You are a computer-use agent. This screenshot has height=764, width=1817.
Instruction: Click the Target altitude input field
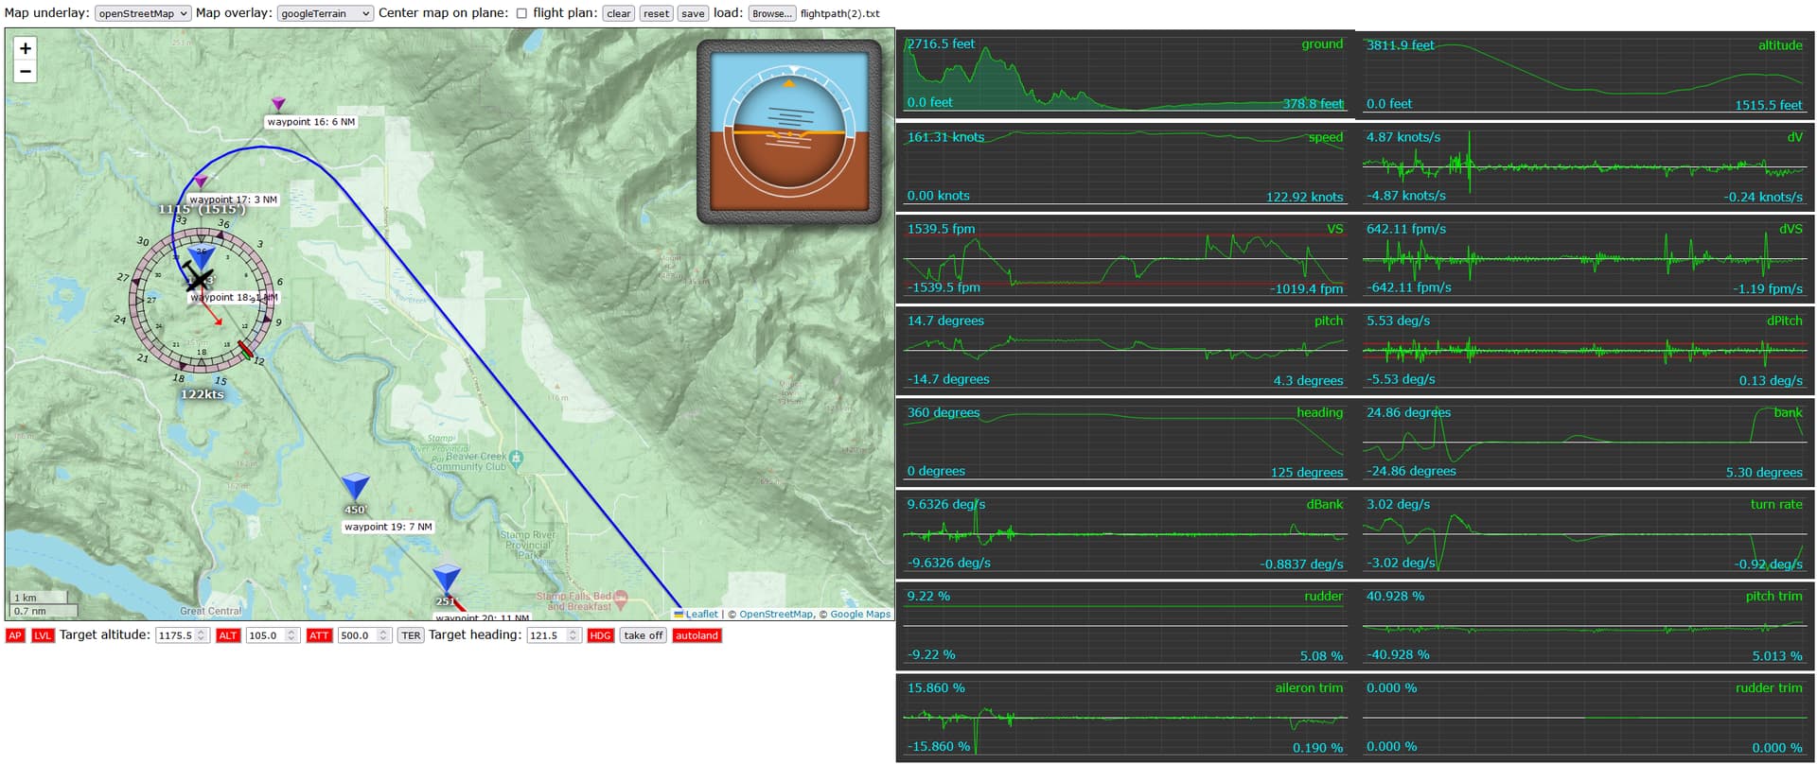point(176,635)
